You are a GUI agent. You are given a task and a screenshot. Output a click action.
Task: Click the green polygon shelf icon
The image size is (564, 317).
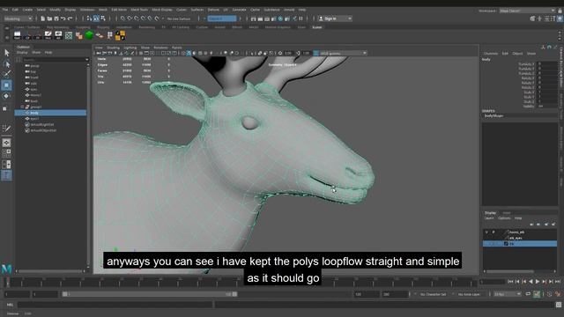pyautogui.click(x=89, y=35)
